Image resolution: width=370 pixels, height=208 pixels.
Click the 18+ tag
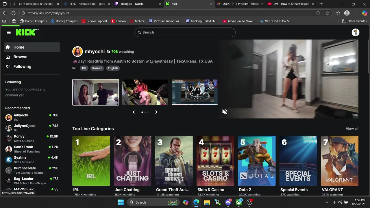pyautogui.click(x=84, y=68)
